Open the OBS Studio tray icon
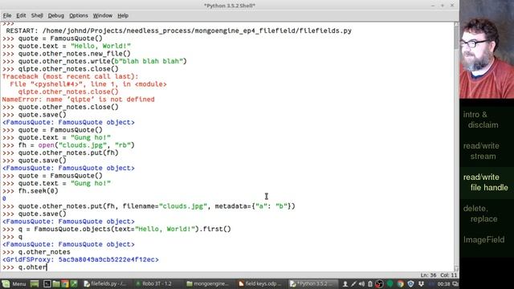This screenshot has width=514, height=289. (379, 283)
